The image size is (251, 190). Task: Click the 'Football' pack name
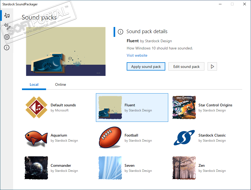(131, 135)
